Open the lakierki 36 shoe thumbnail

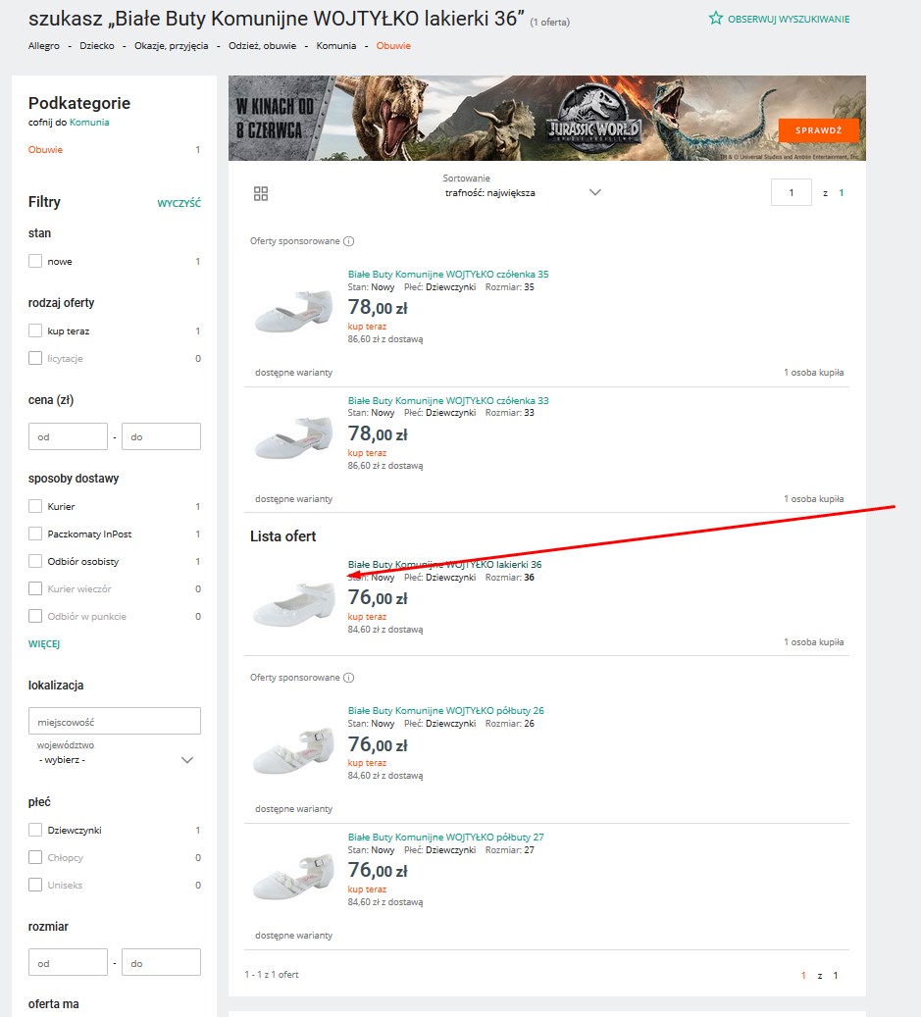[293, 602]
